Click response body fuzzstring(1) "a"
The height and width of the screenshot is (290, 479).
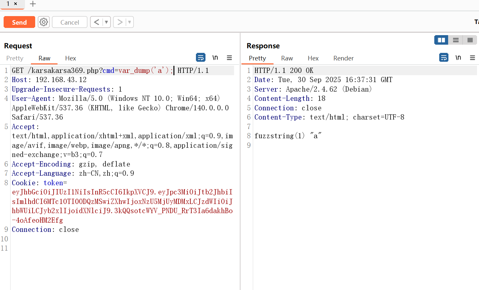point(288,136)
